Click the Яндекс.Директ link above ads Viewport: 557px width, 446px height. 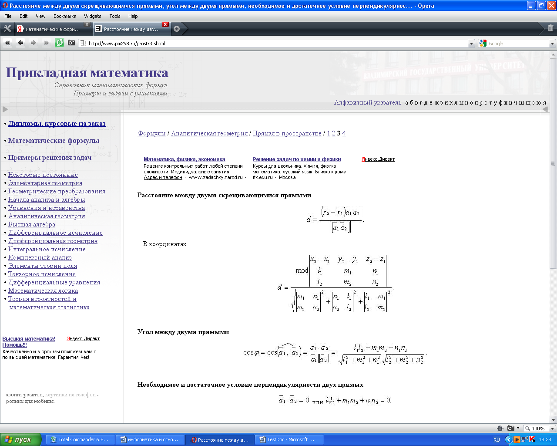coord(378,159)
